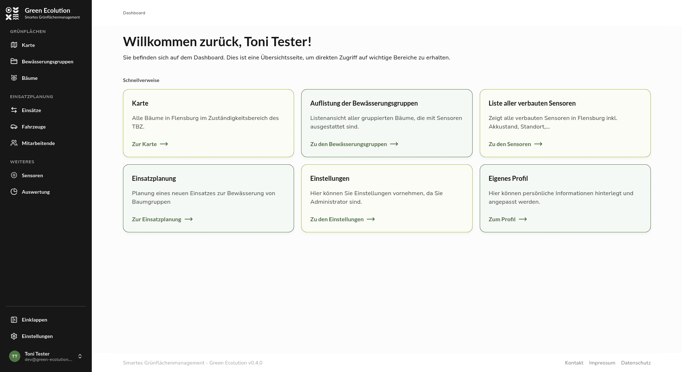Click the Mitarbeitende people icon

pyautogui.click(x=14, y=143)
